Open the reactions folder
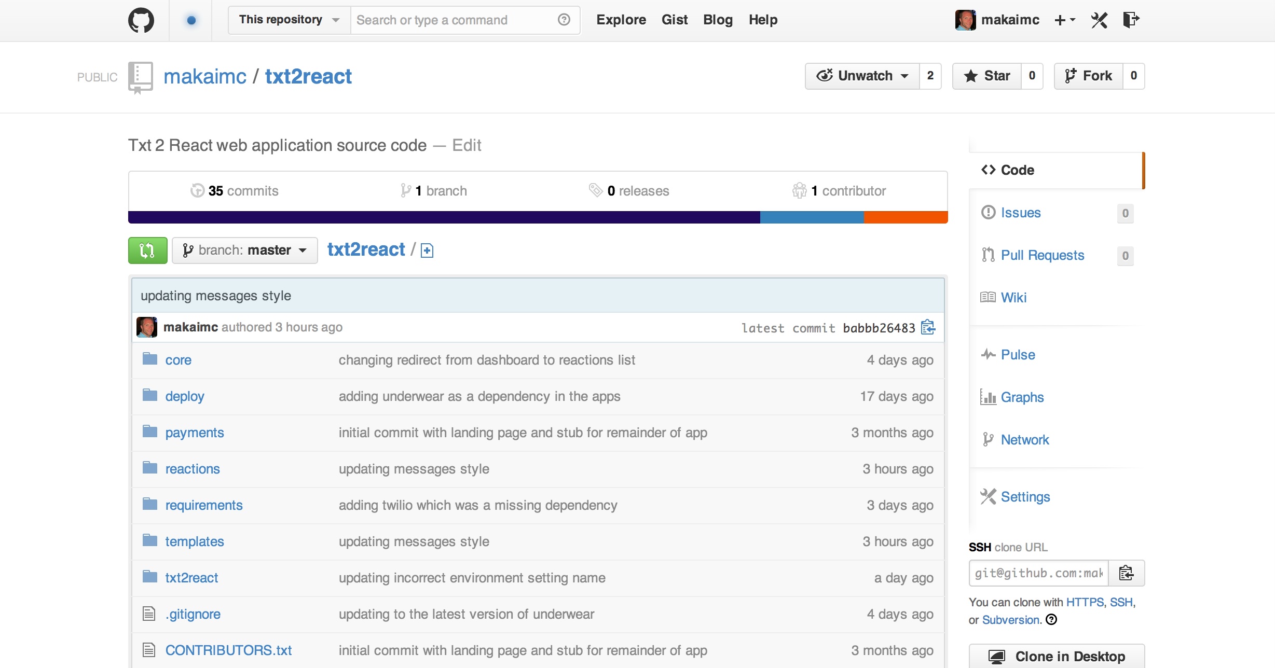Image resolution: width=1275 pixels, height=668 pixels. (x=193, y=469)
